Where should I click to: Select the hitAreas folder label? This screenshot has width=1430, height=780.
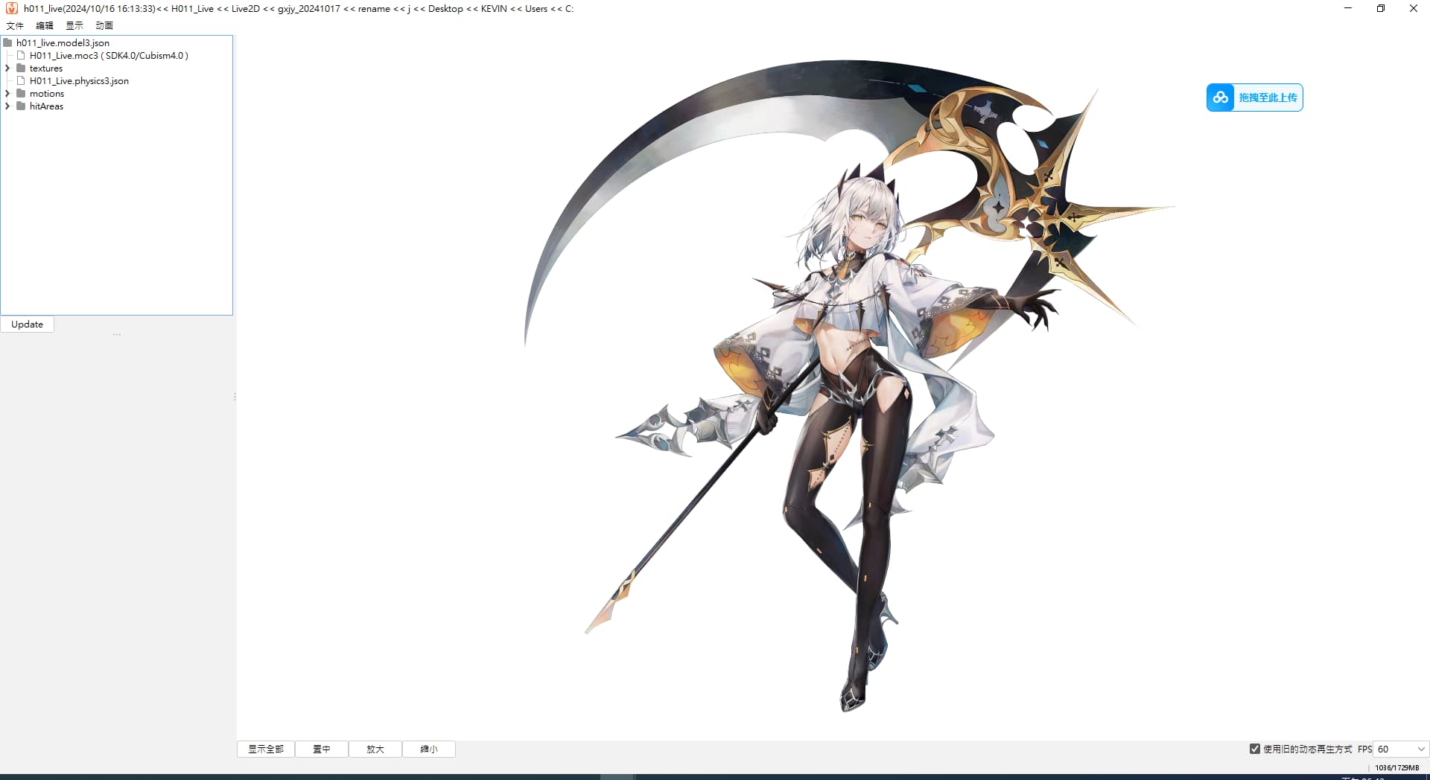pos(46,106)
